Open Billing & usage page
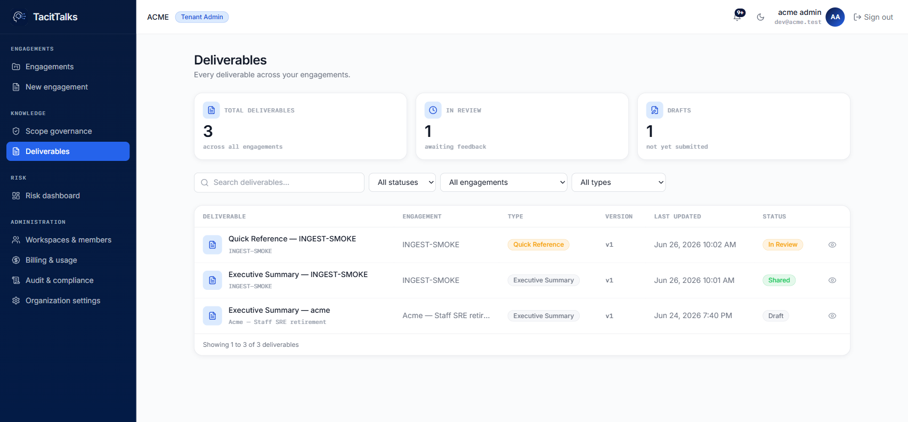The width and height of the screenshot is (908, 422). click(x=68, y=260)
